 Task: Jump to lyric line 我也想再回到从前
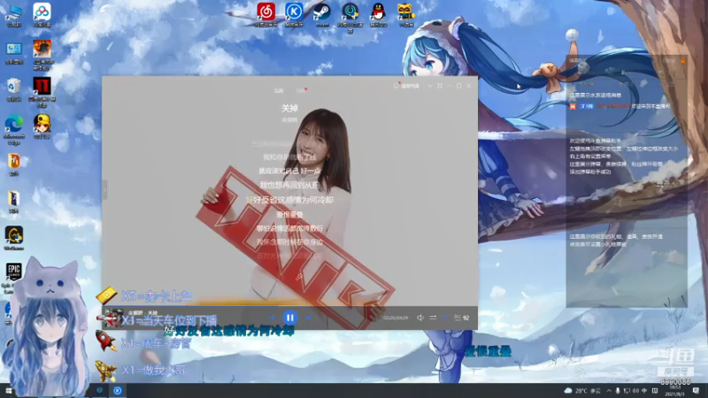pyautogui.click(x=289, y=185)
